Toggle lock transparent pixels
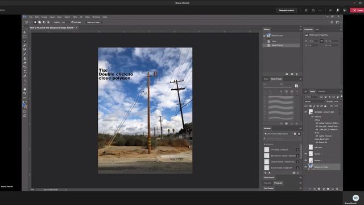364x205 pixels. (311, 106)
